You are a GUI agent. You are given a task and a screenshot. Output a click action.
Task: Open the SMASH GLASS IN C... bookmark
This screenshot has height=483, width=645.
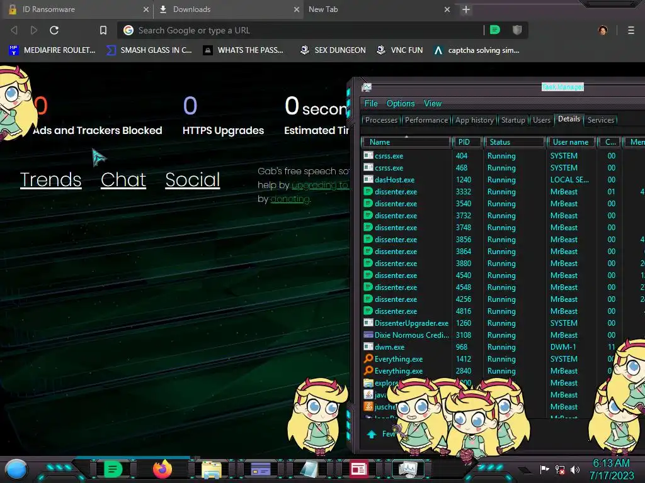click(149, 50)
